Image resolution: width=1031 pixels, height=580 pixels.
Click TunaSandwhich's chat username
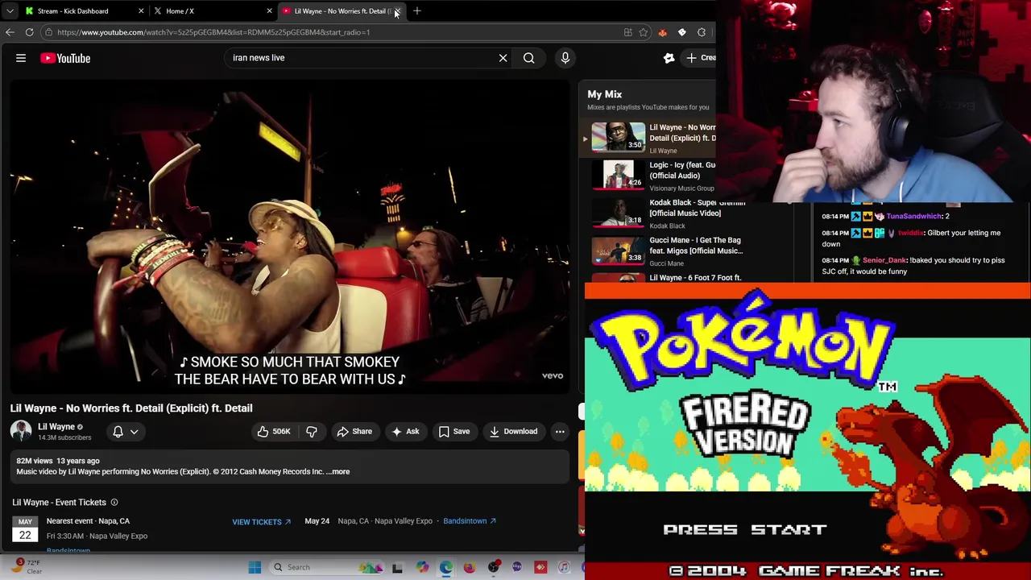coord(914,216)
